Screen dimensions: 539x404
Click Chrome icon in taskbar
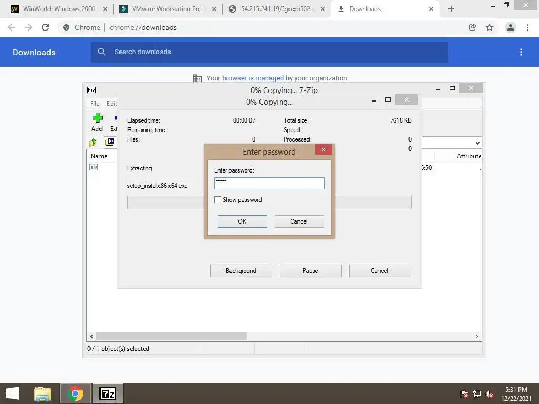click(75, 393)
